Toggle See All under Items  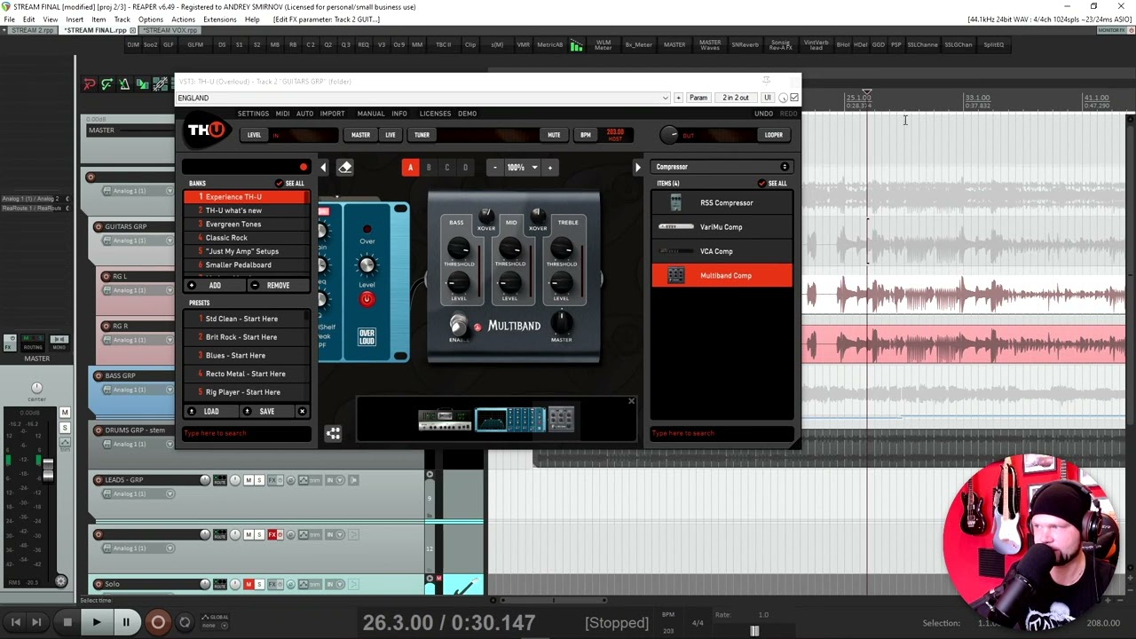point(772,184)
